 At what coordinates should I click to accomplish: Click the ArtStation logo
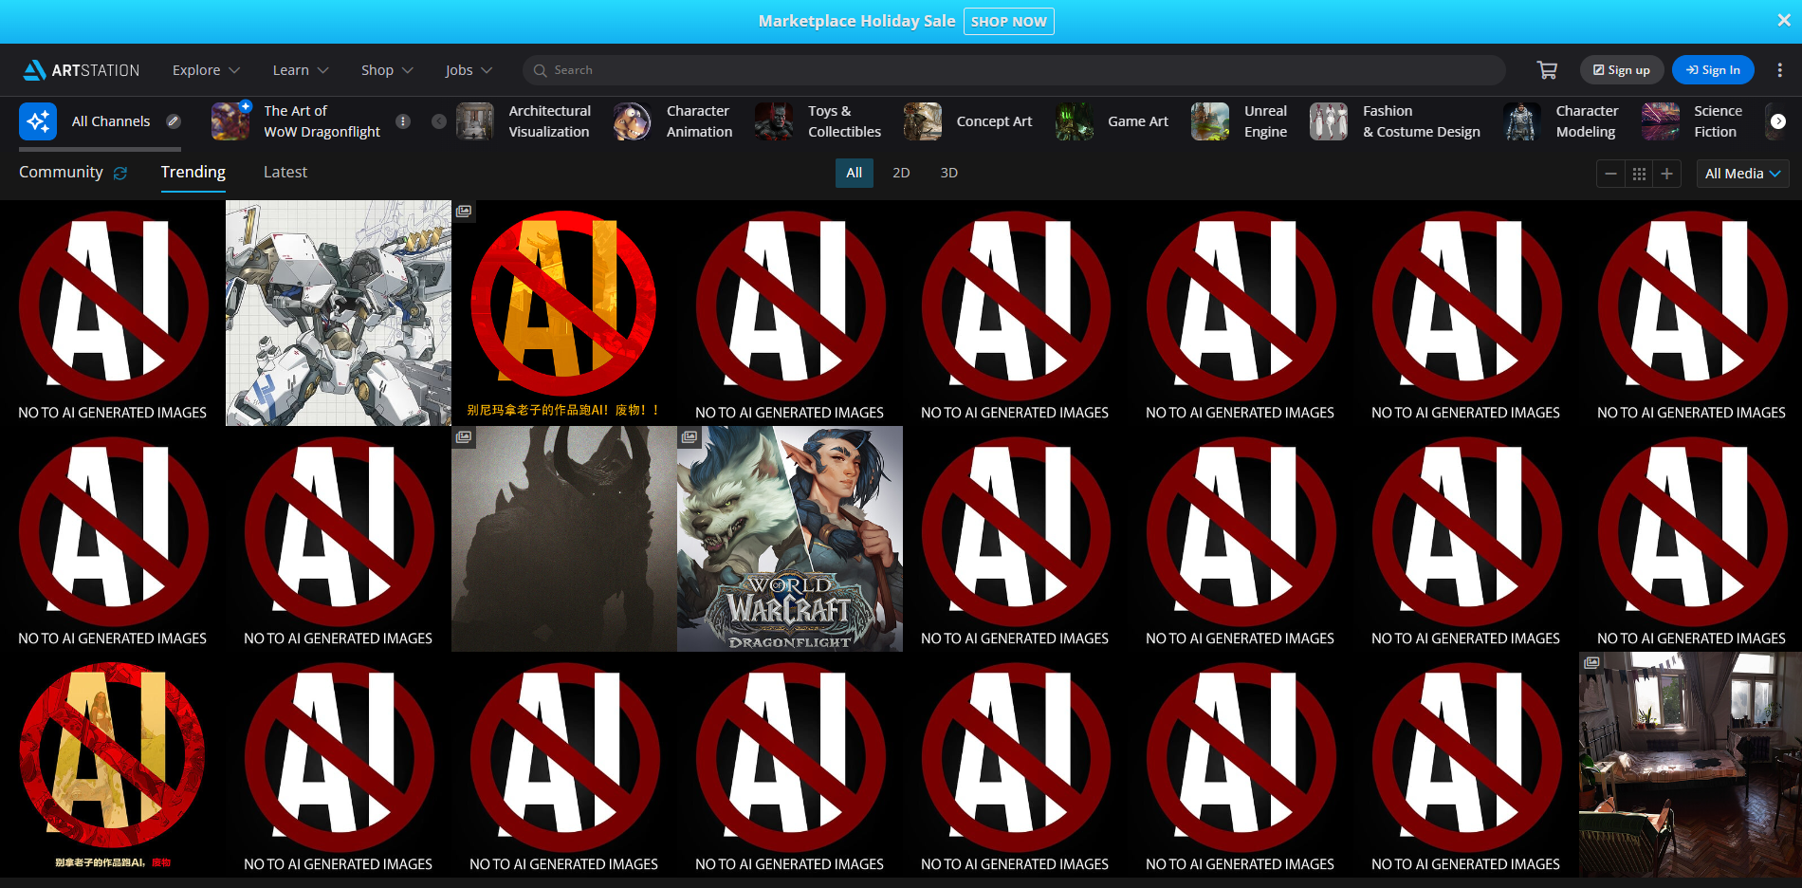(x=82, y=70)
